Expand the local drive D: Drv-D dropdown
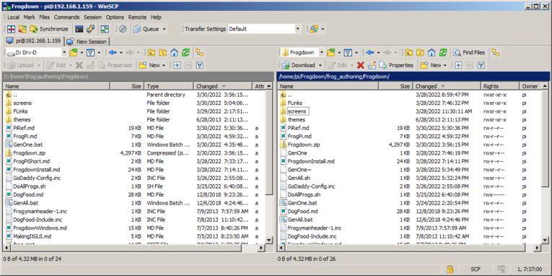 (x=64, y=53)
